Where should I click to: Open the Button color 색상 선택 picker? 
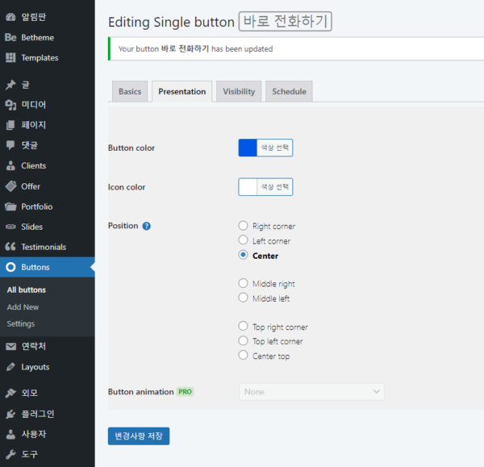[274, 148]
